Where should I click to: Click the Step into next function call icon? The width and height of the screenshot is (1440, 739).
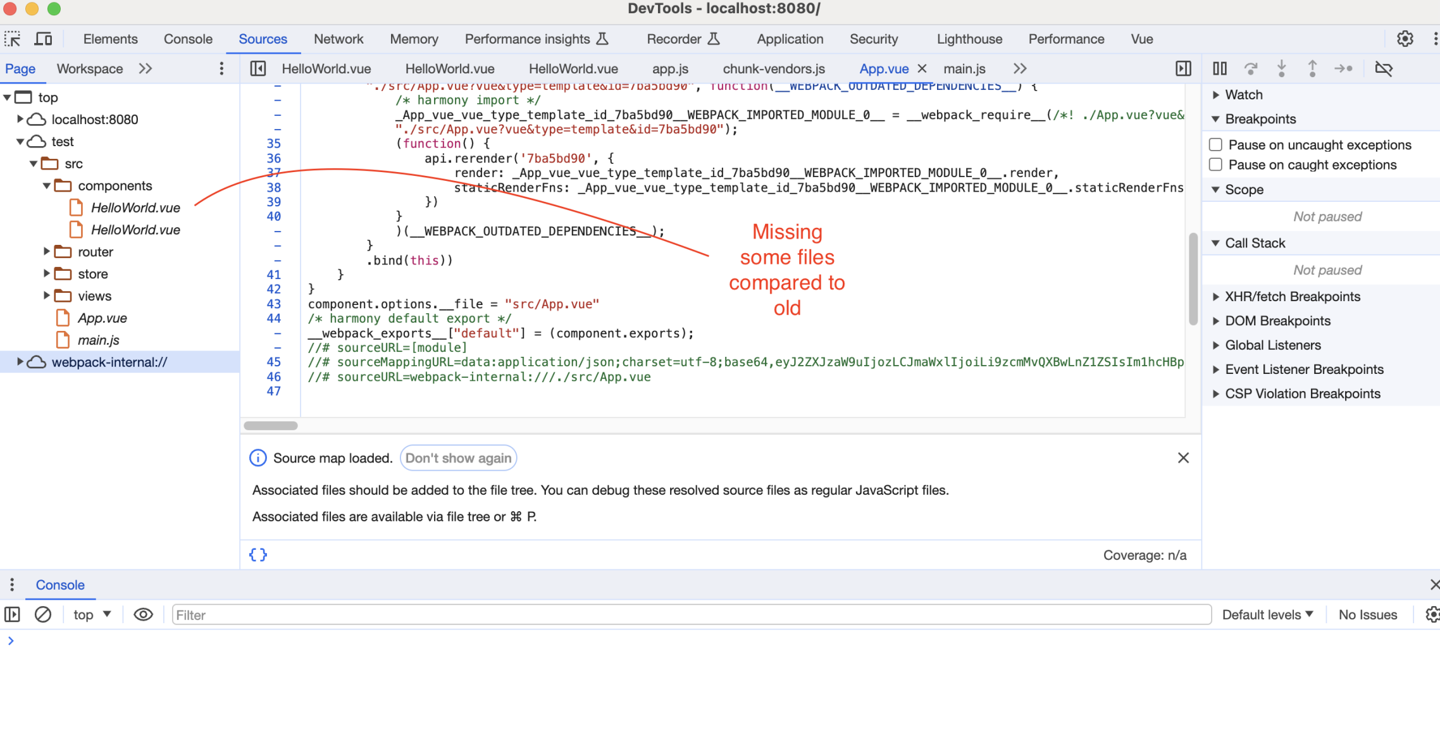(1282, 68)
